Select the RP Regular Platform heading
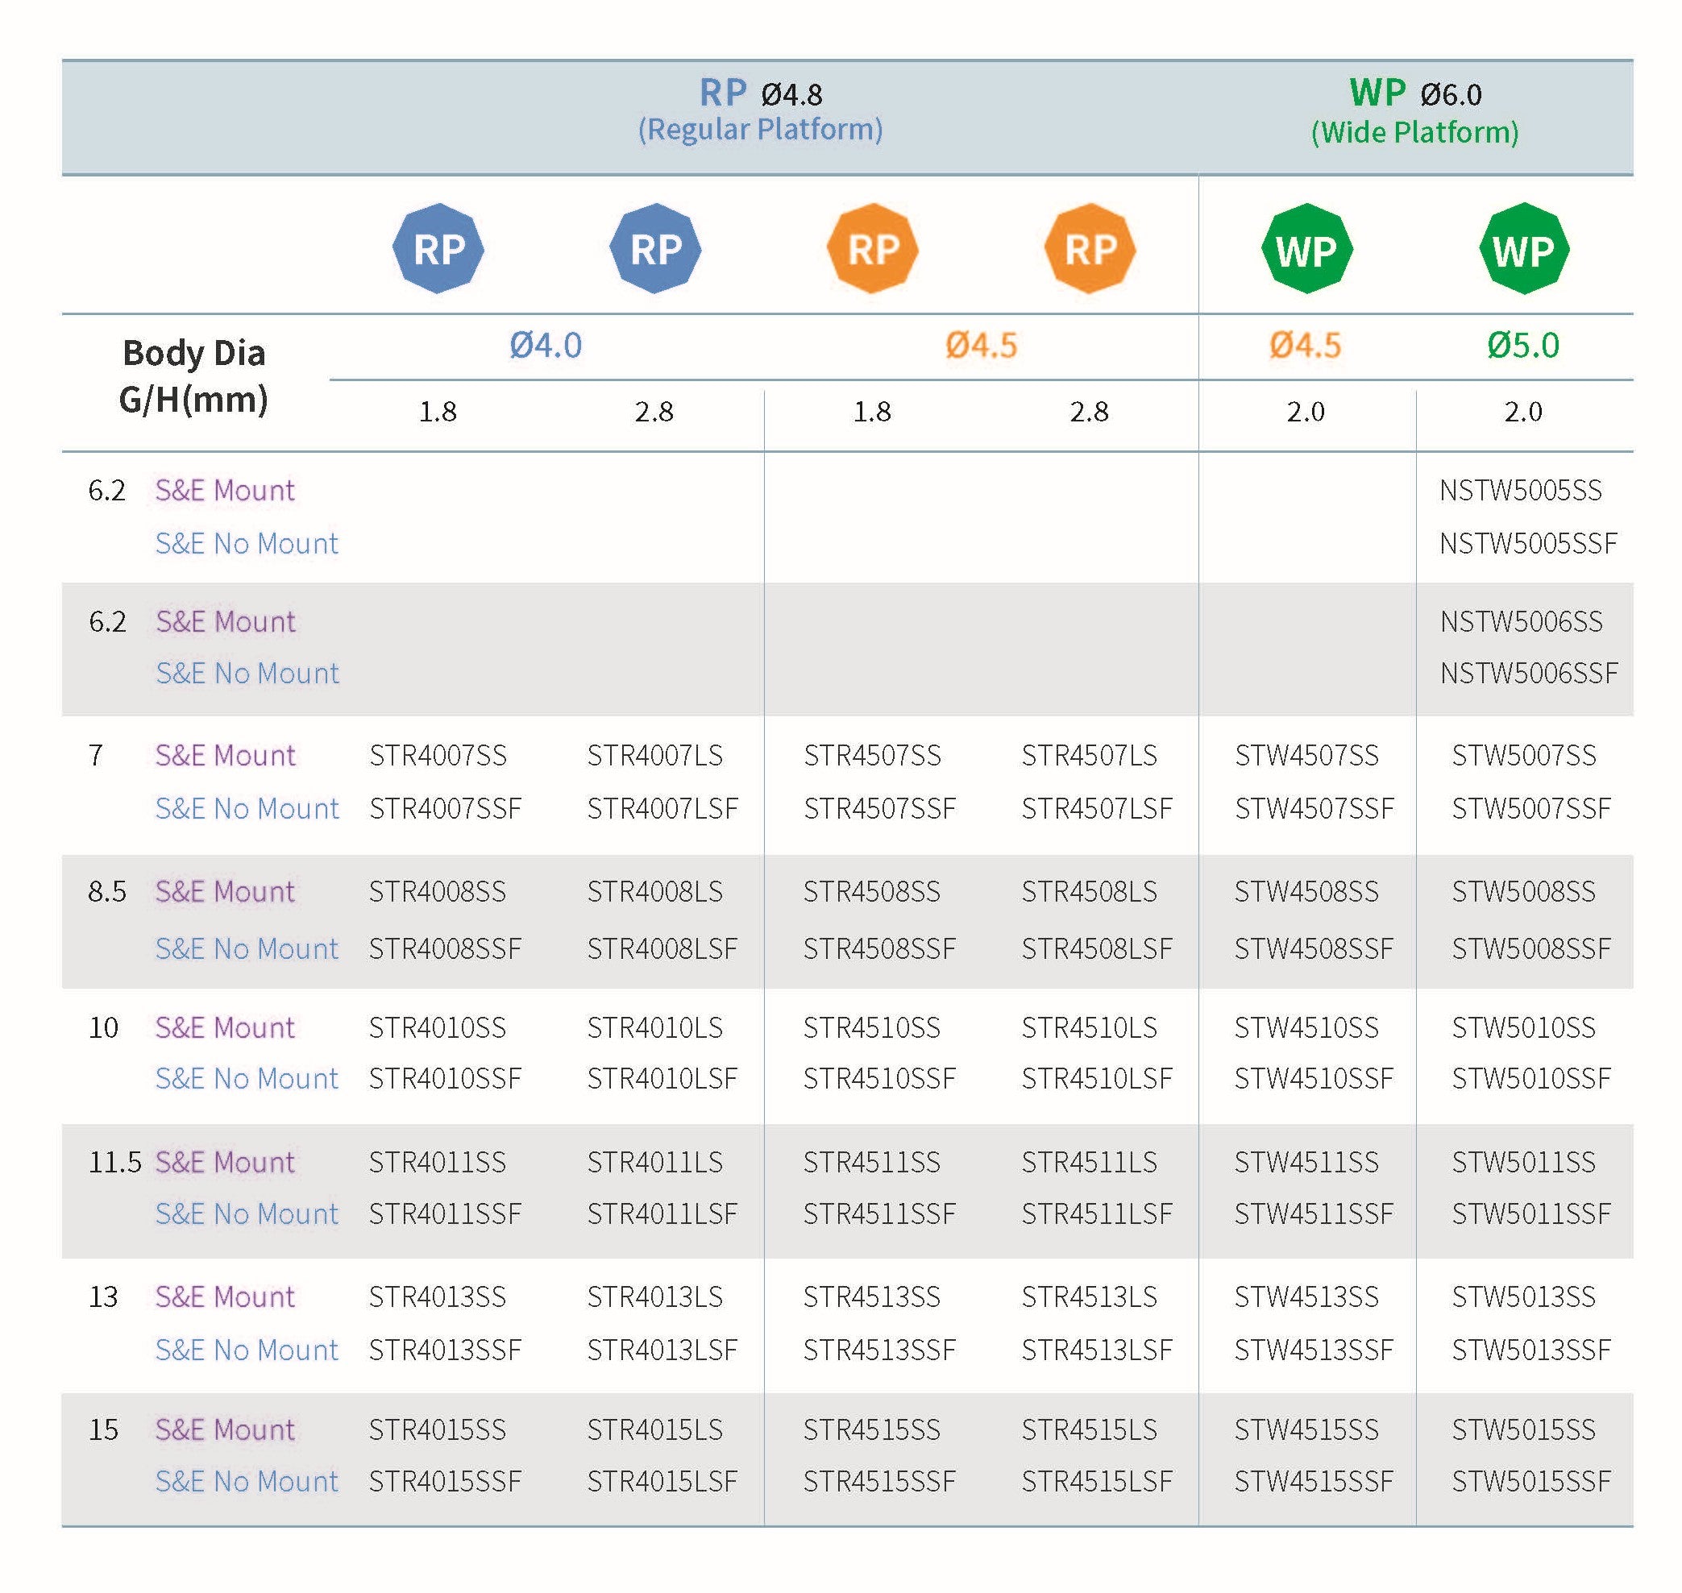 click(x=760, y=110)
